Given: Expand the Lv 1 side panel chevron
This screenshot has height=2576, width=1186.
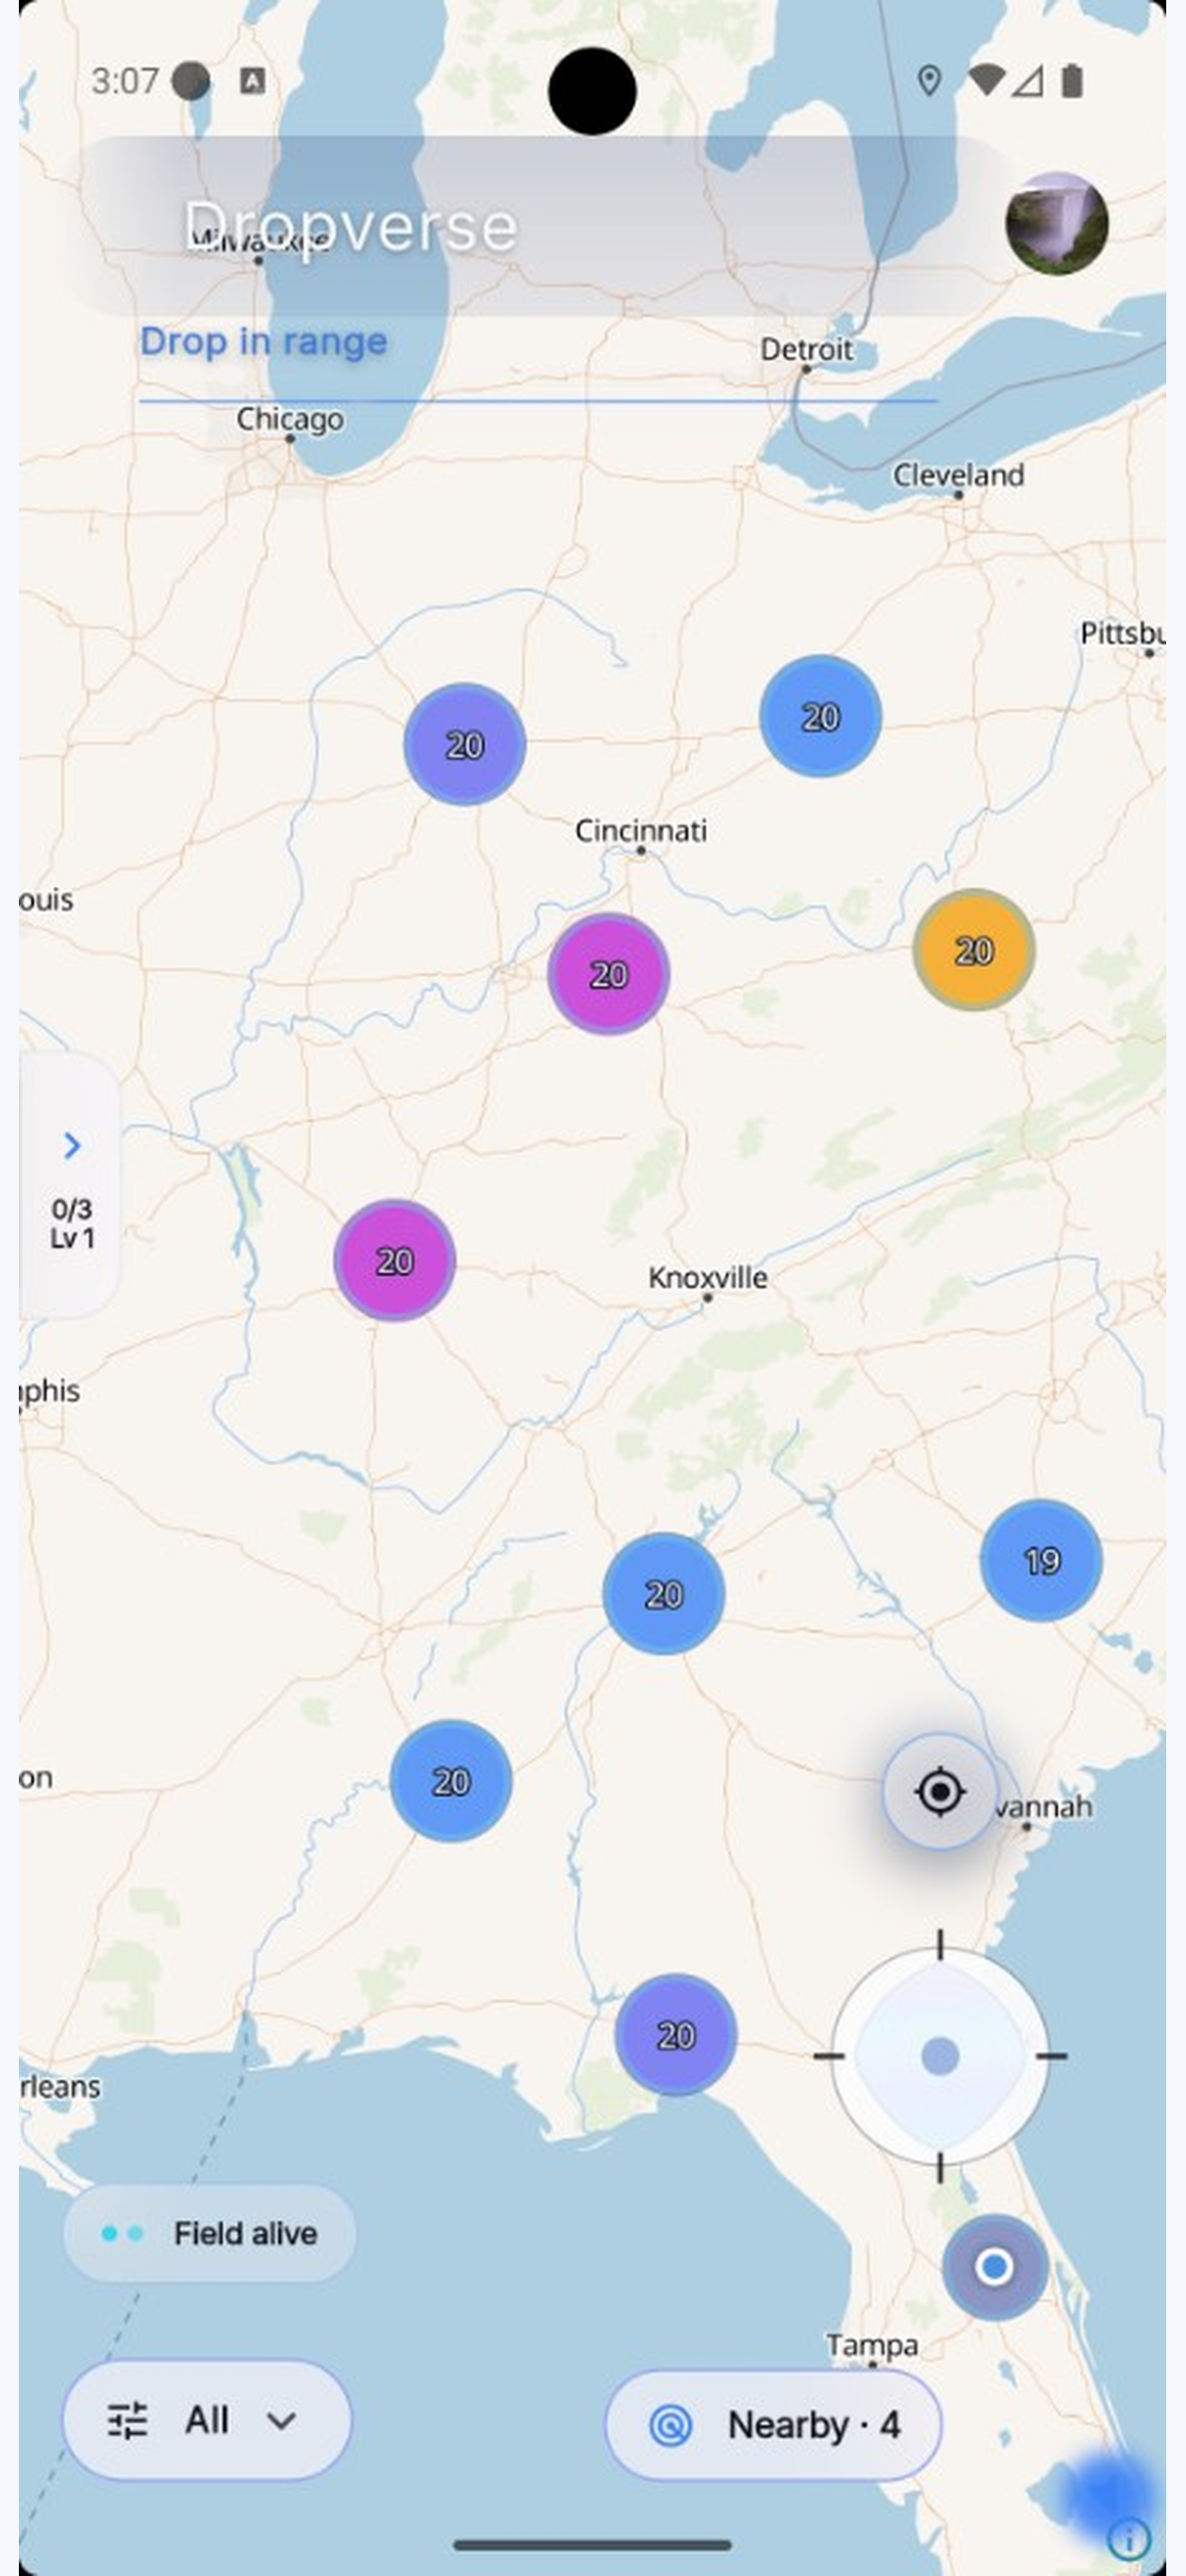Looking at the screenshot, I should [71, 1145].
